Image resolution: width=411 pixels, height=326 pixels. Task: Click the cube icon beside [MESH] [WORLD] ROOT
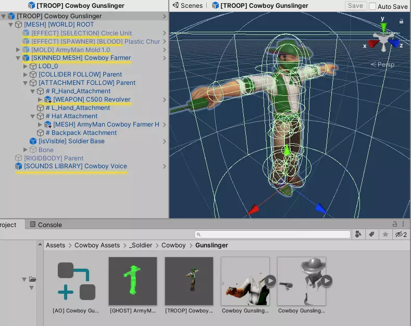pyautogui.click(x=18, y=24)
